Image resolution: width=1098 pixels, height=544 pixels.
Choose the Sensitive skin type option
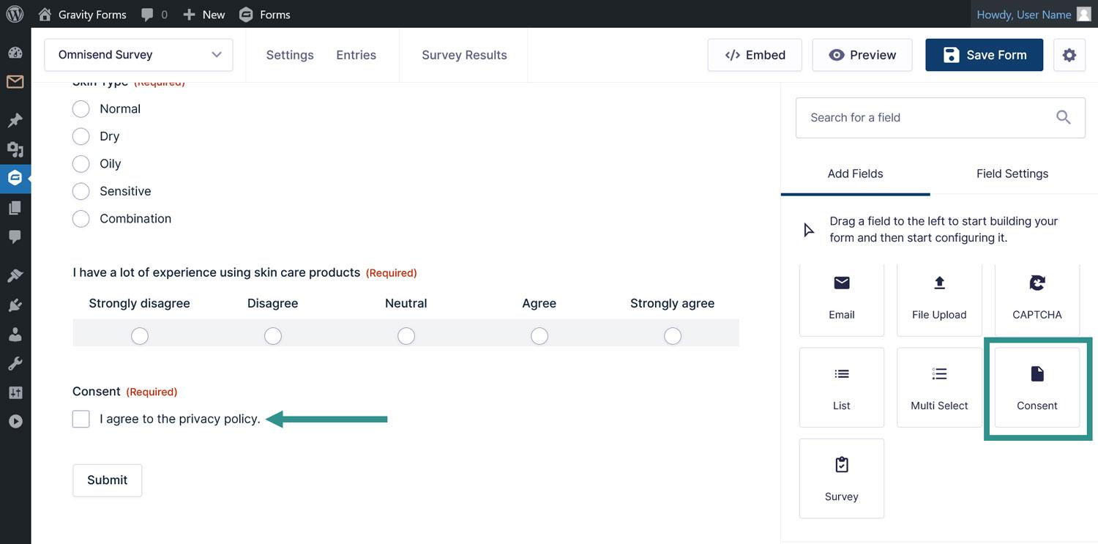point(81,191)
